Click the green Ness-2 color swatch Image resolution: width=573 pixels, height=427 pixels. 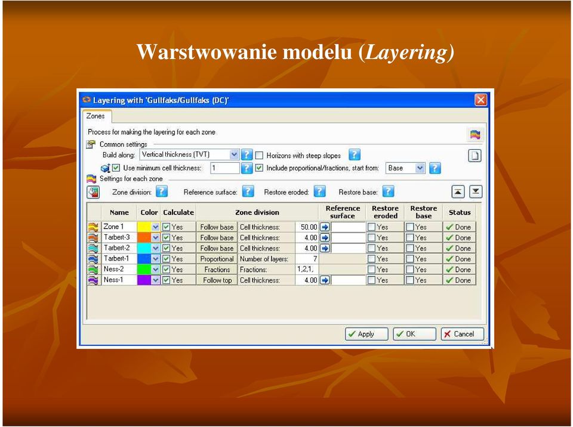(x=144, y=270)
